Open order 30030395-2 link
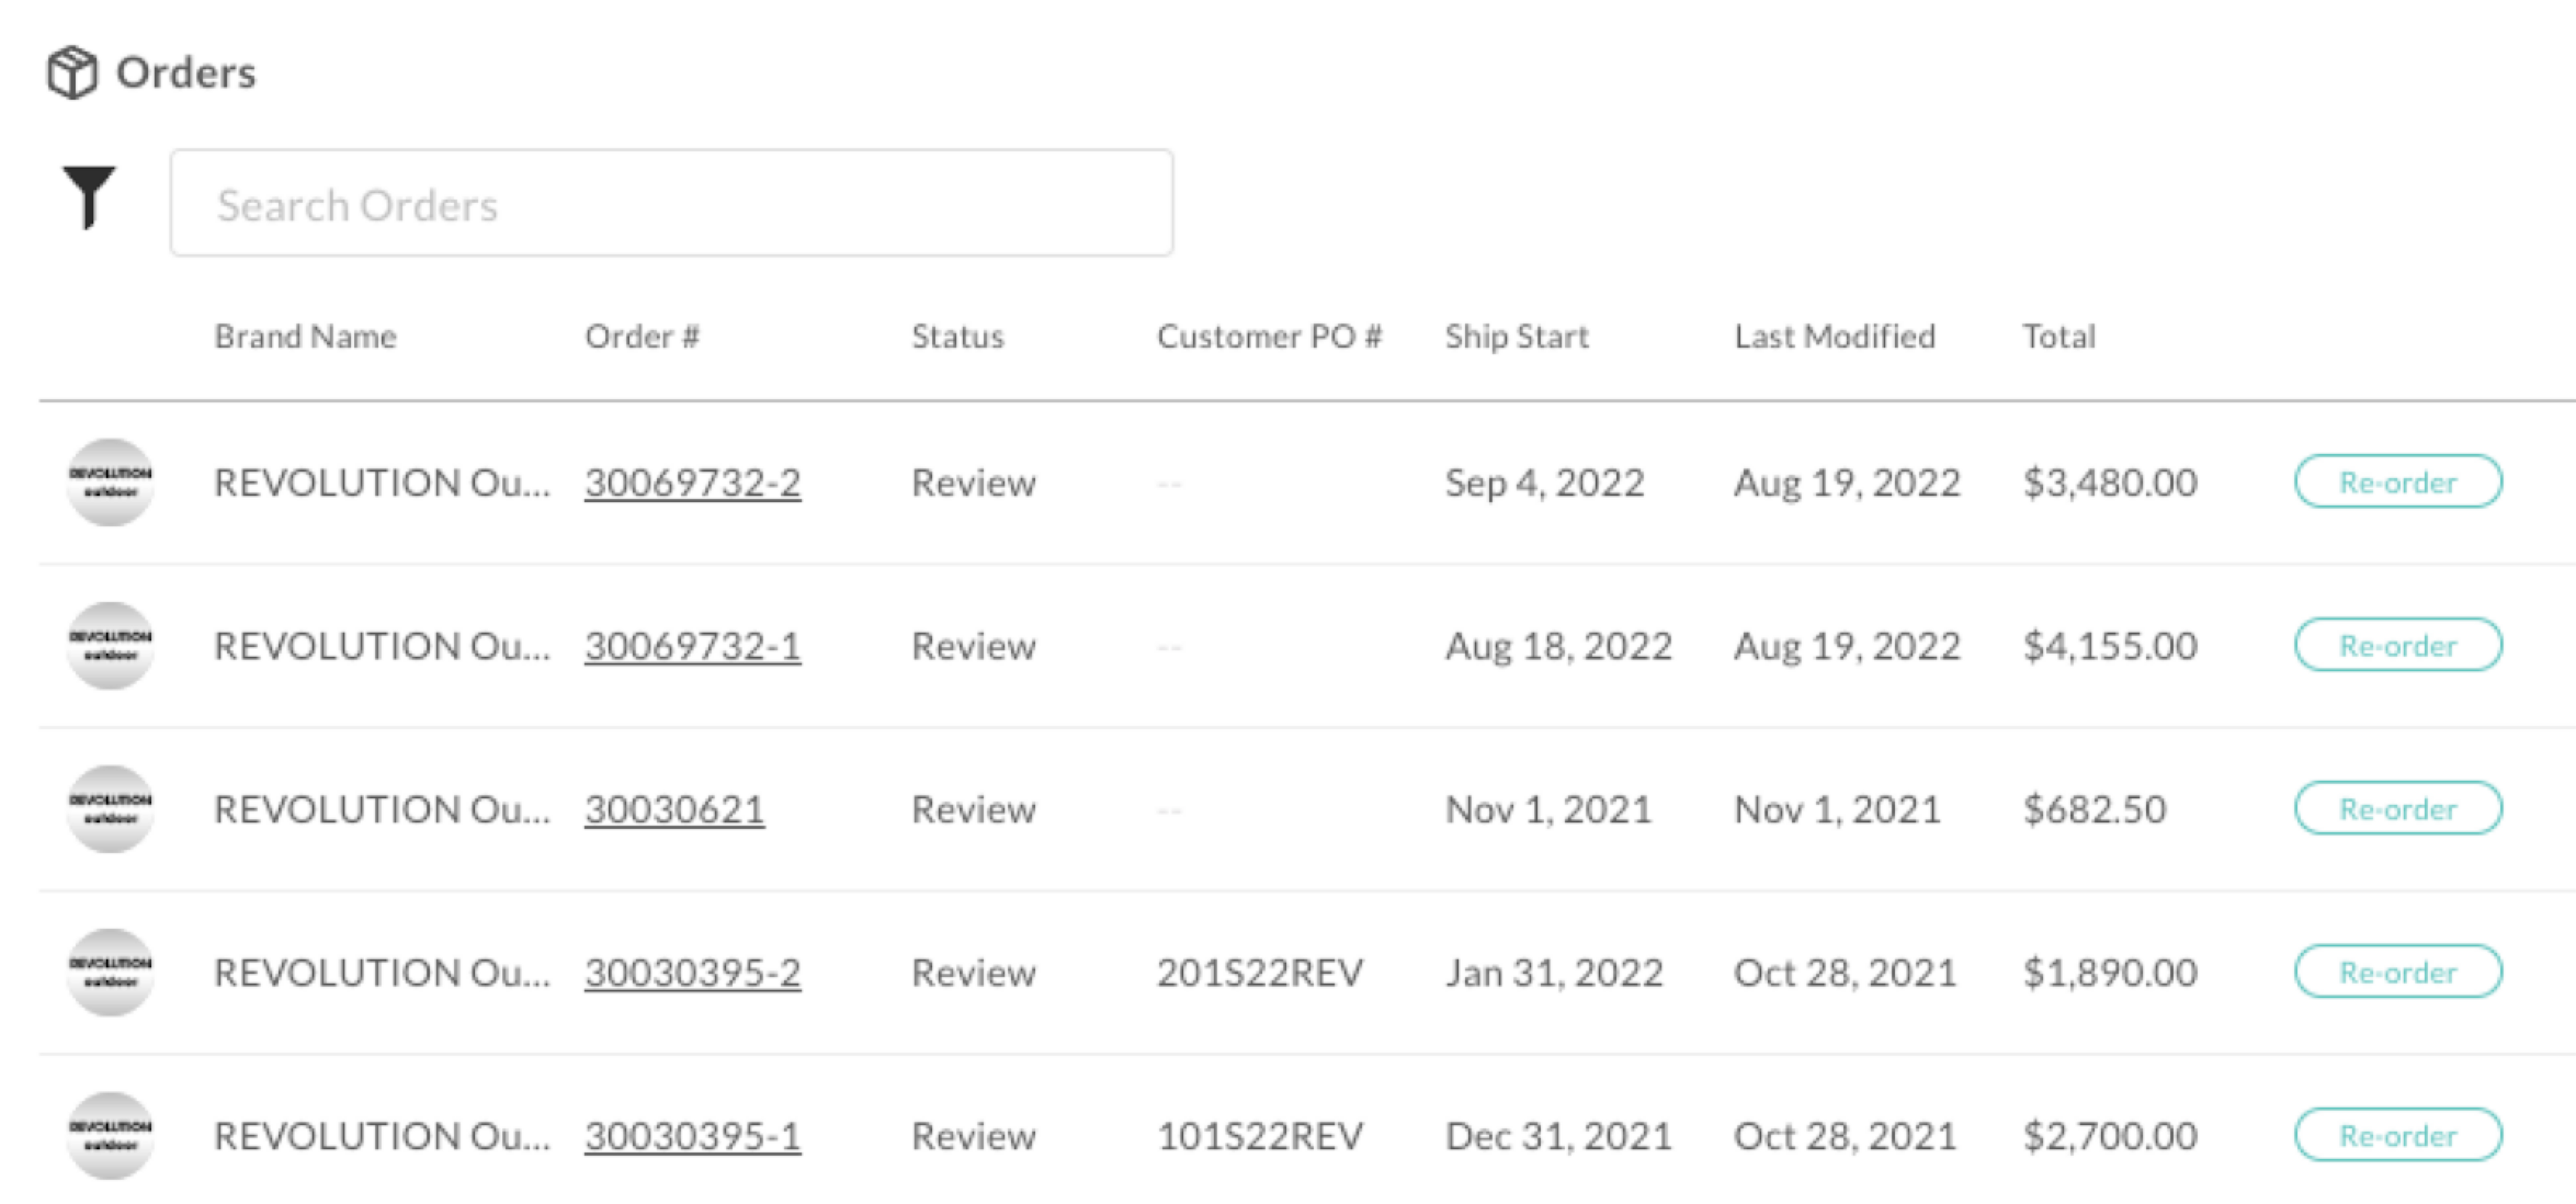 click(693, 972)
